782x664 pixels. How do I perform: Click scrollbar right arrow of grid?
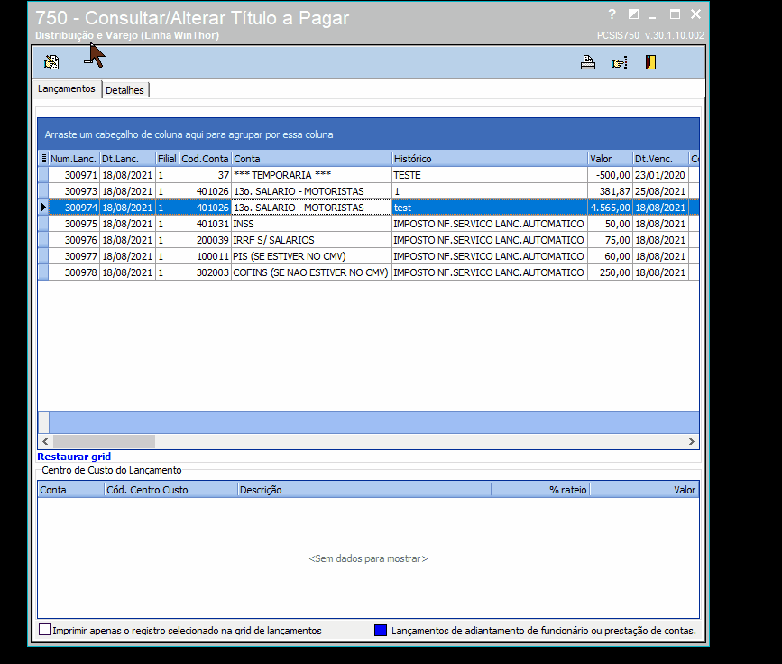tap(691, 441)
